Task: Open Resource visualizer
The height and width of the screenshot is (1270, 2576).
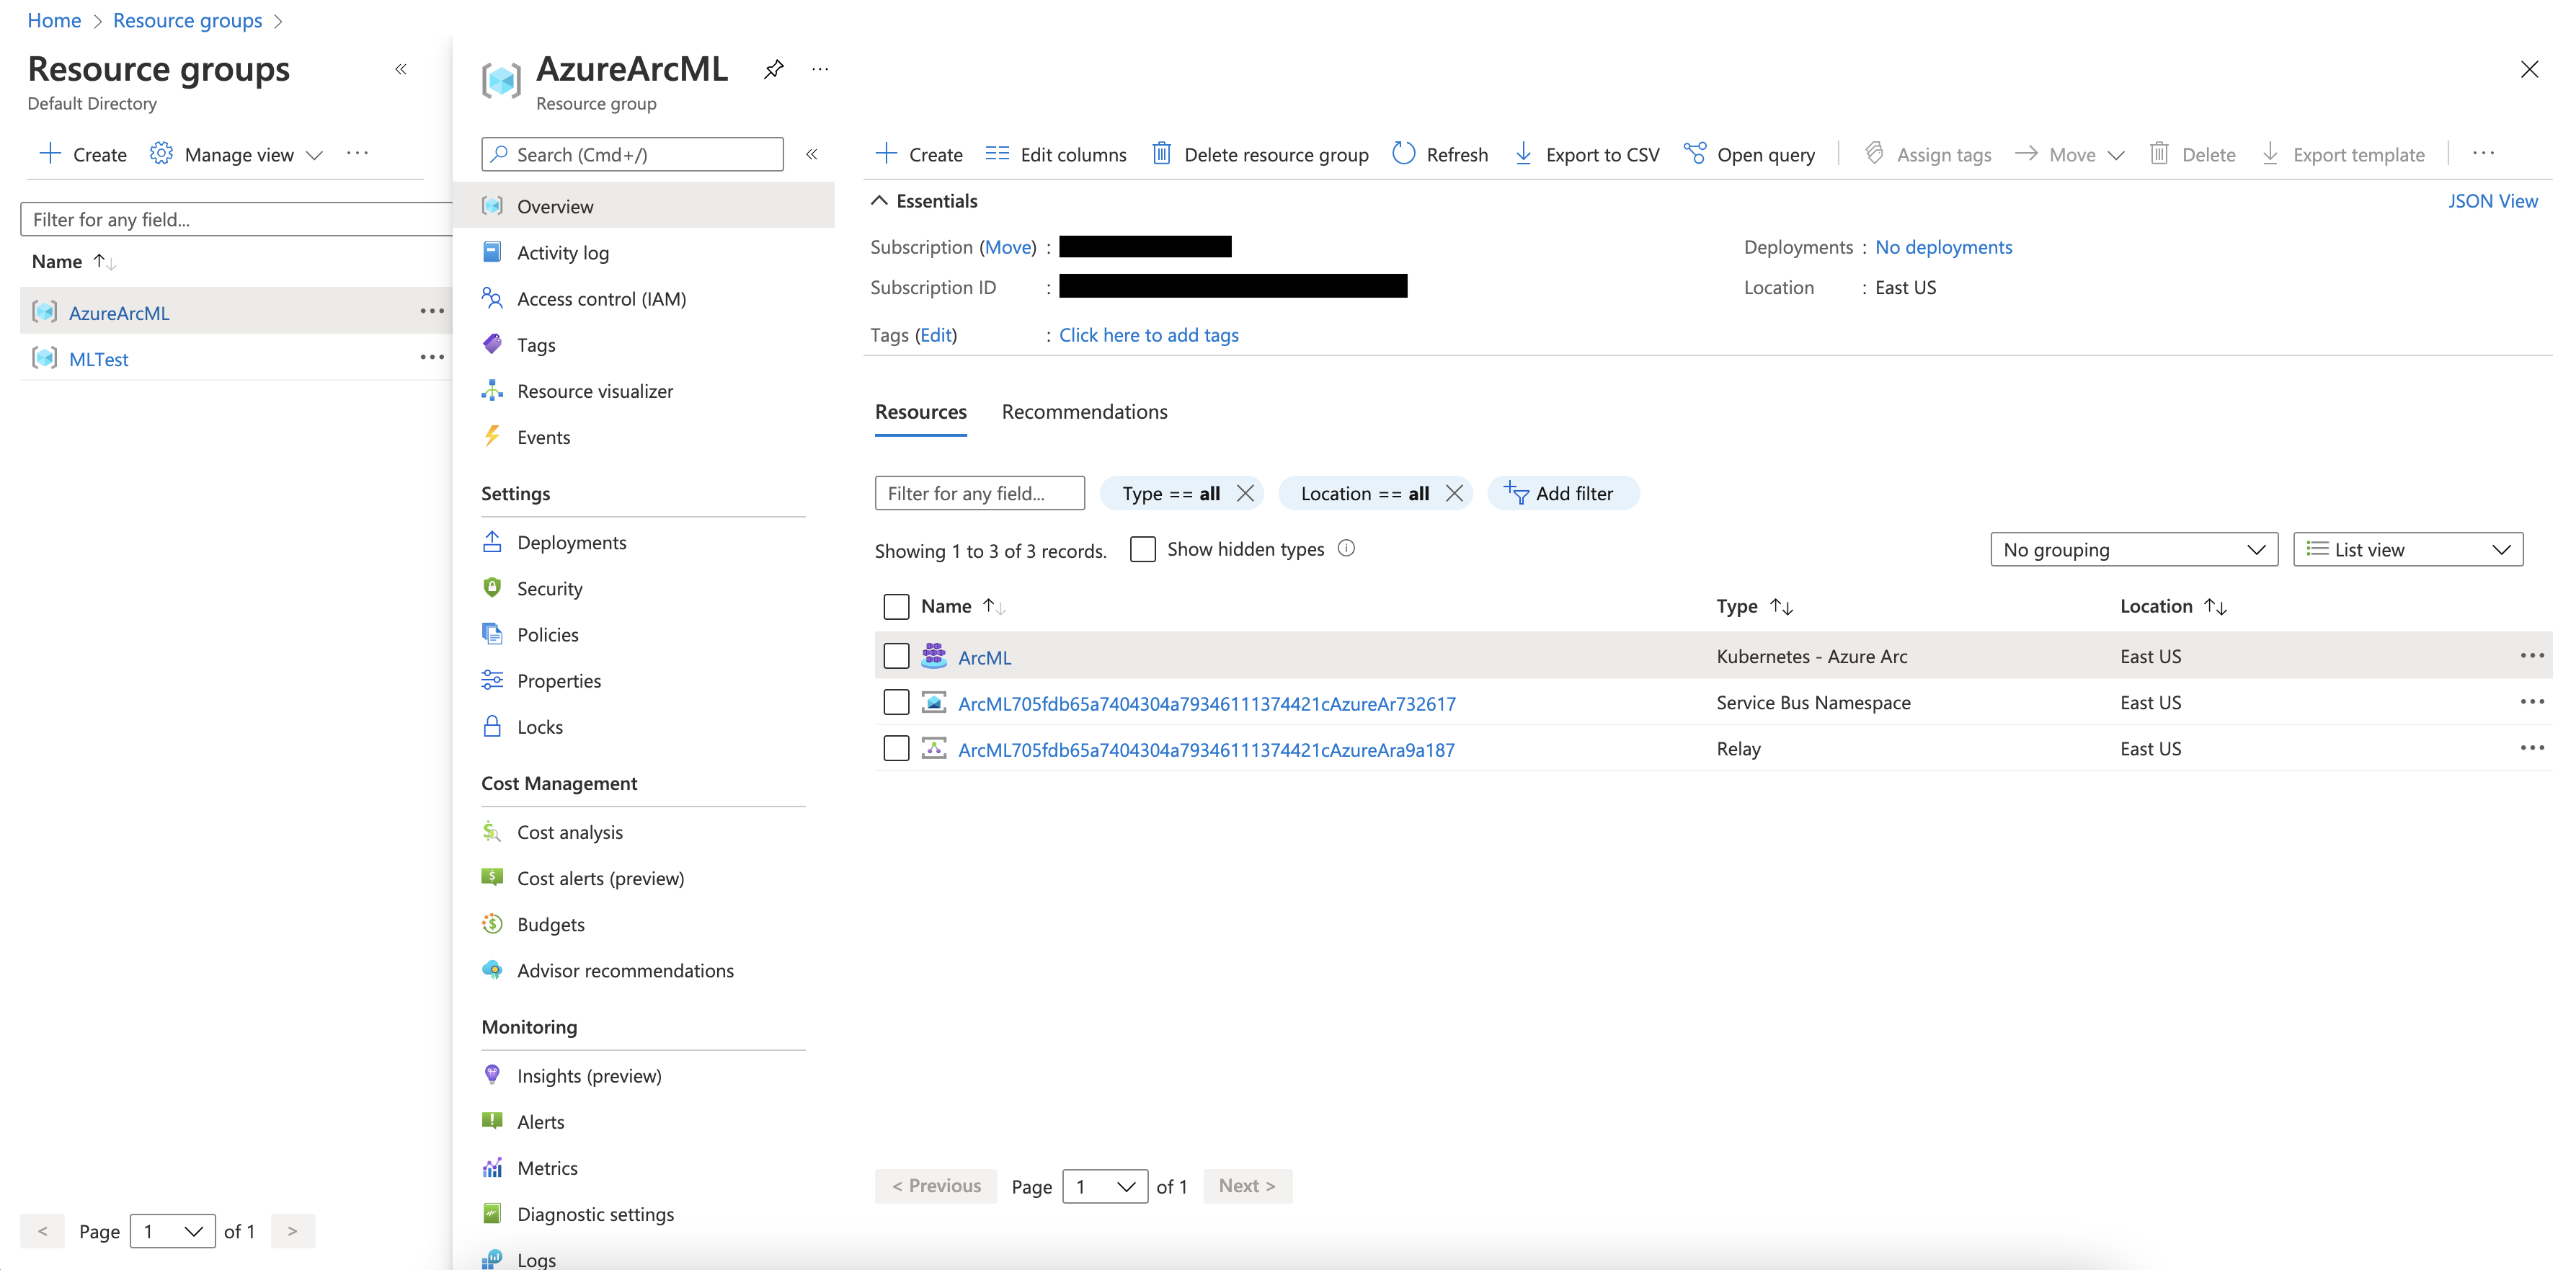Action: tap(594, 391)
